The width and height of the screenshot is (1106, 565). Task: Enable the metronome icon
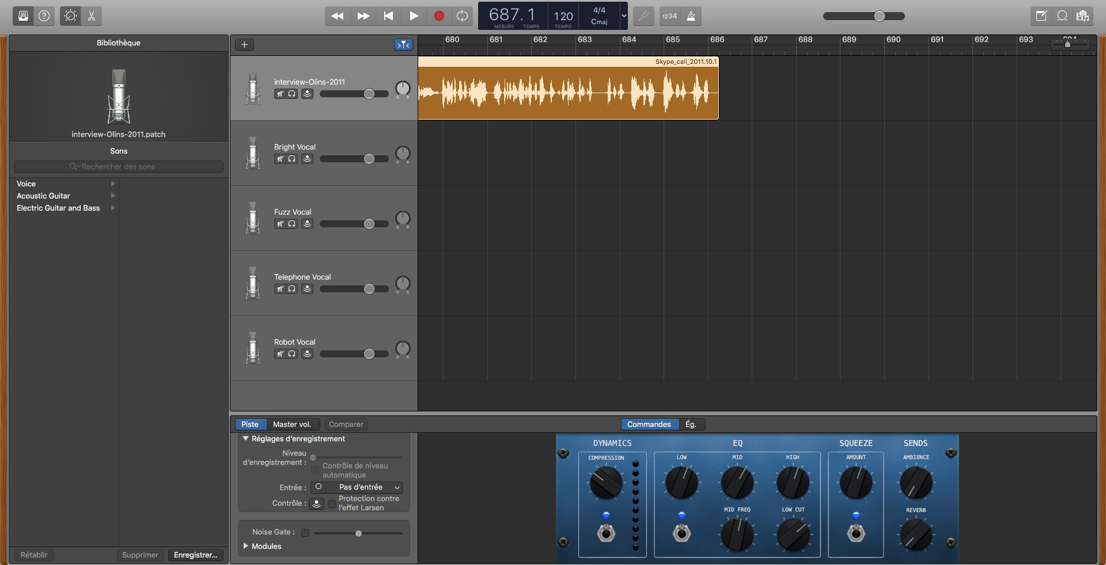pos(691,16)
